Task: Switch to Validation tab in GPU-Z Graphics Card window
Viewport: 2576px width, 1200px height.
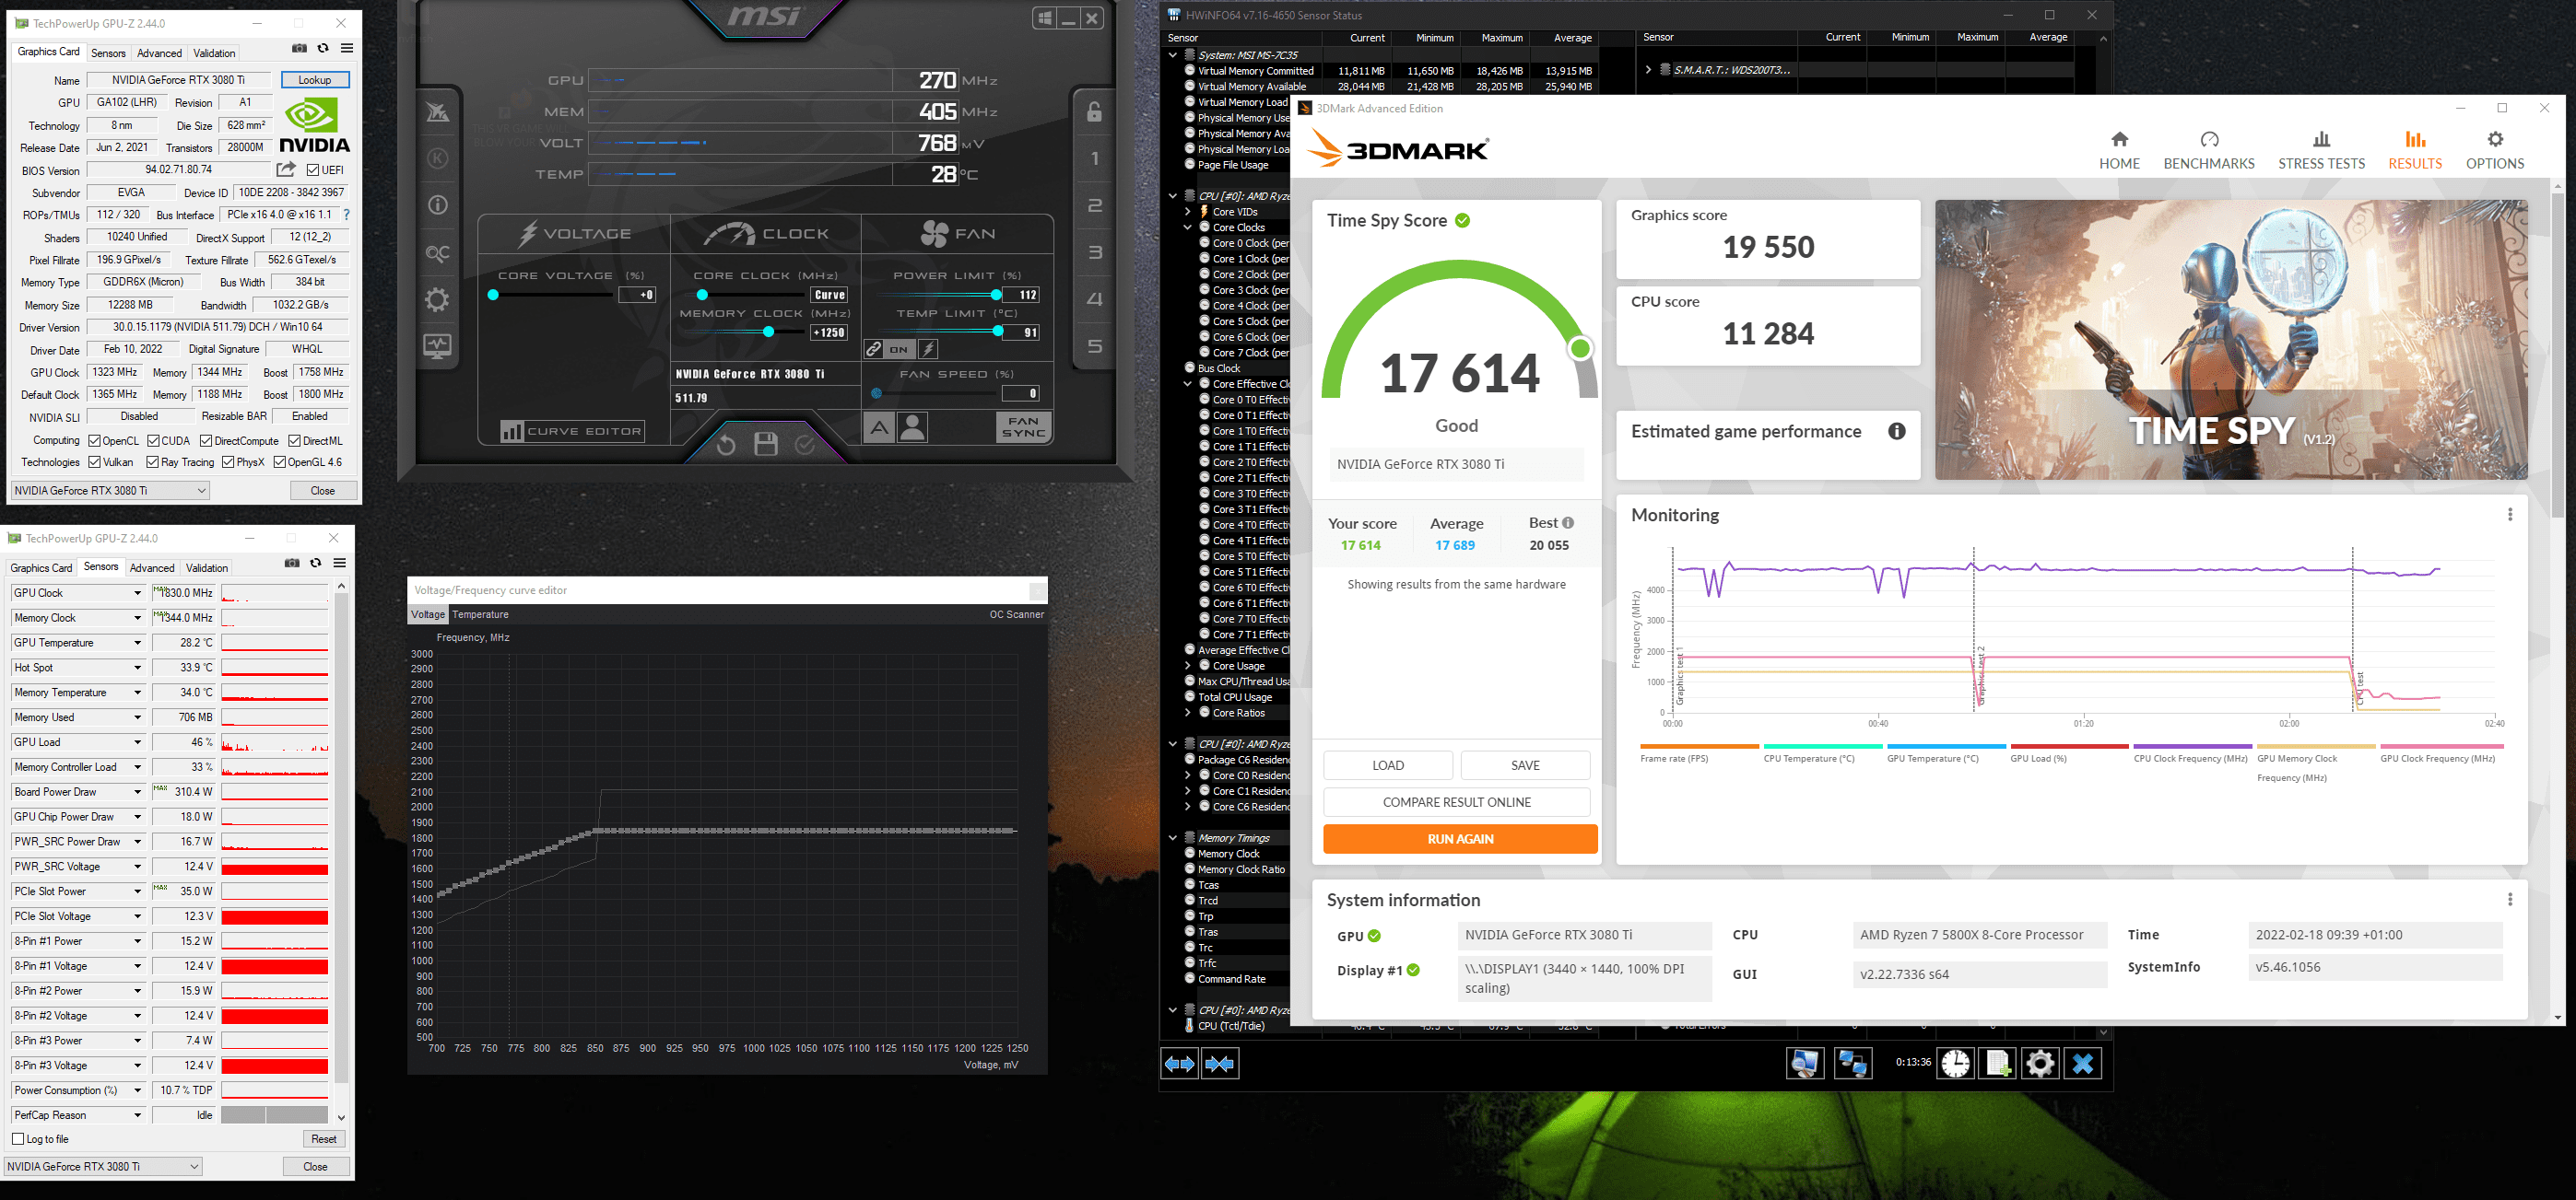Action: (214, 53)
